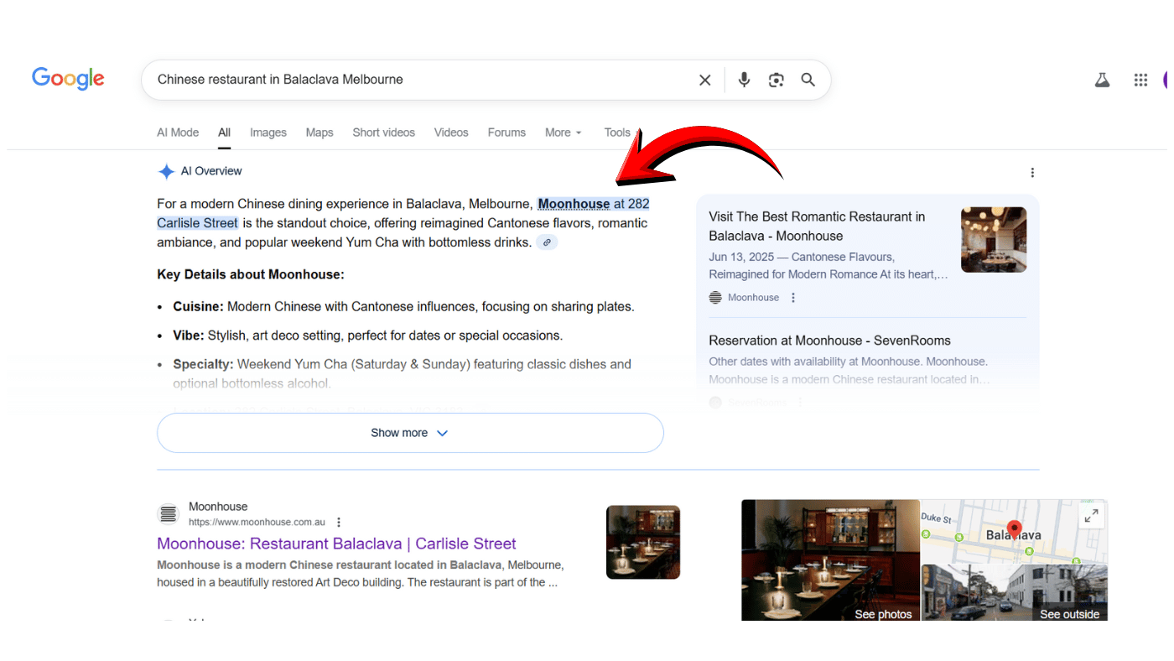This screenshot has height=661, width=1174.
Task: Expand the map with the fullscreen arrows icon
Action: point(1091,516)
